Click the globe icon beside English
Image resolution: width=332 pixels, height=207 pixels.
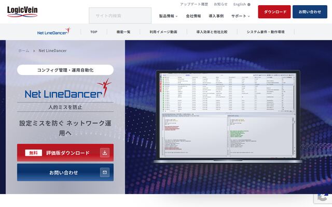tap(249, 5)
